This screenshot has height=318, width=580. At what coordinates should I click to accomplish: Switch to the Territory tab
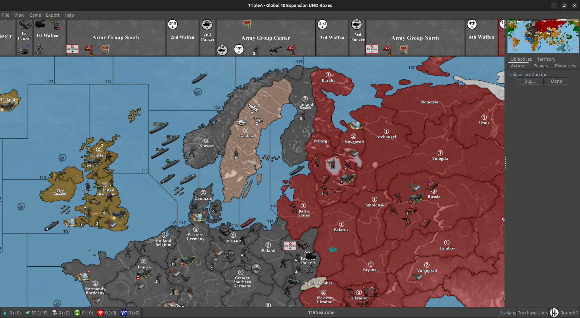coord(546,59)
